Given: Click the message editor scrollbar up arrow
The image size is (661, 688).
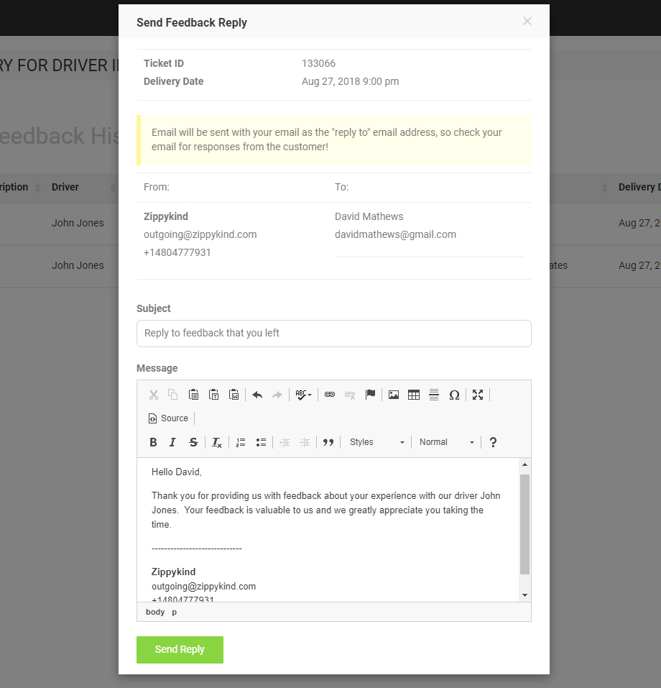Looking at the screenshot, I should 524,464.
